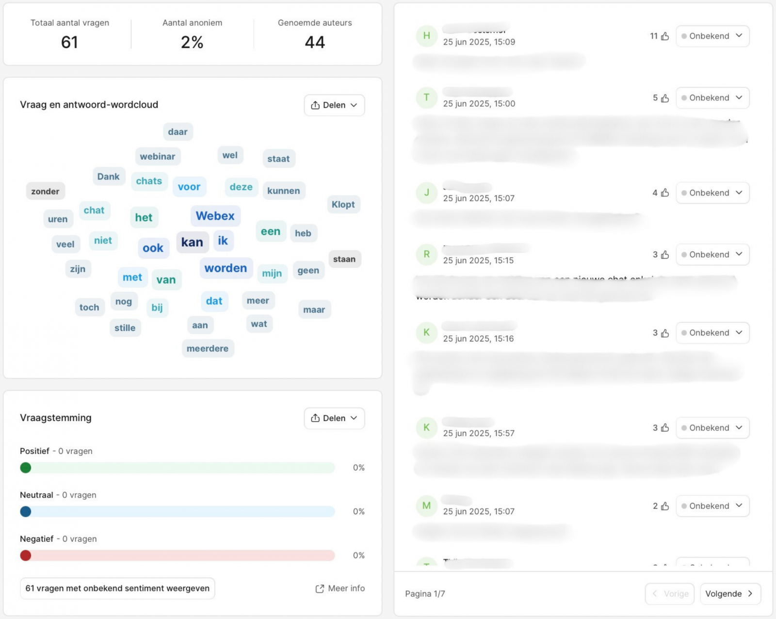This screenshot has height=619, width=776.
Task: Go to next page with Volgende
Action: (x=729, y=594)
